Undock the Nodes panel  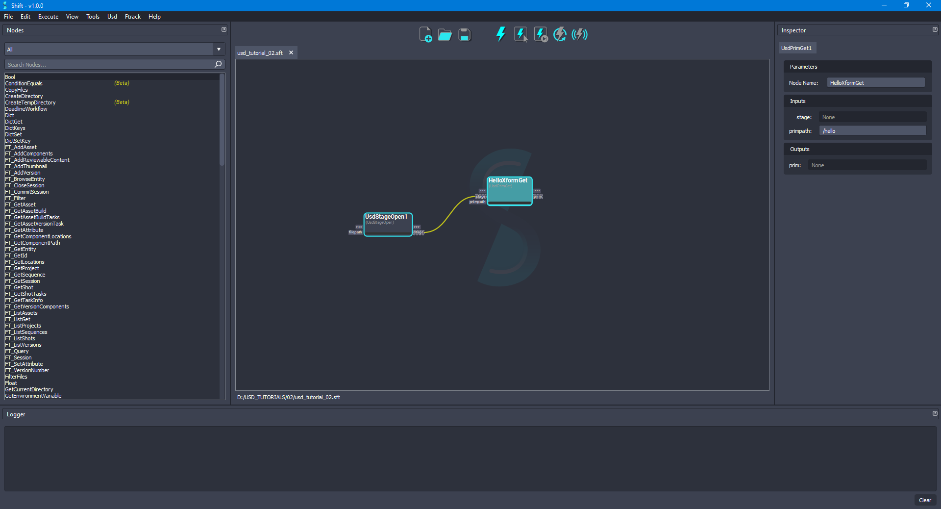coord(223,29)
